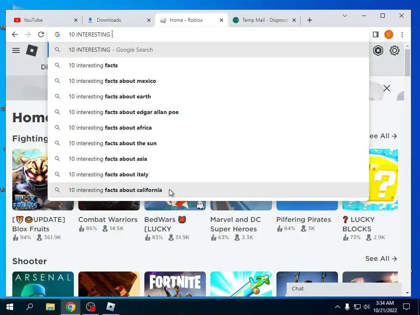Click Chrome icon in taskbar

tap(71, 307)
